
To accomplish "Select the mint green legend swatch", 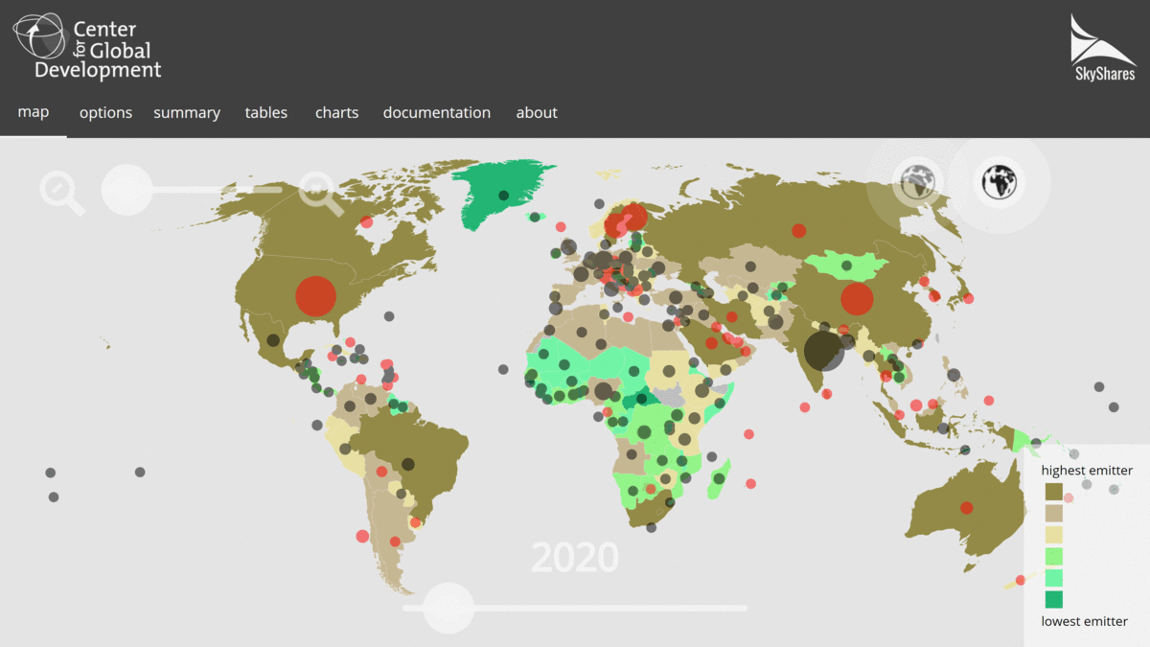I will (x=1053, y=578).
